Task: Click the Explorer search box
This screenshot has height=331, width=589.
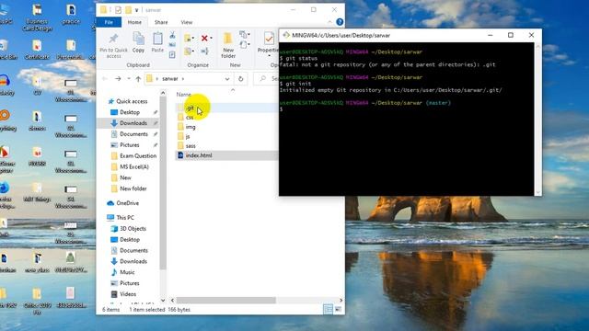Action: point(267,79)
